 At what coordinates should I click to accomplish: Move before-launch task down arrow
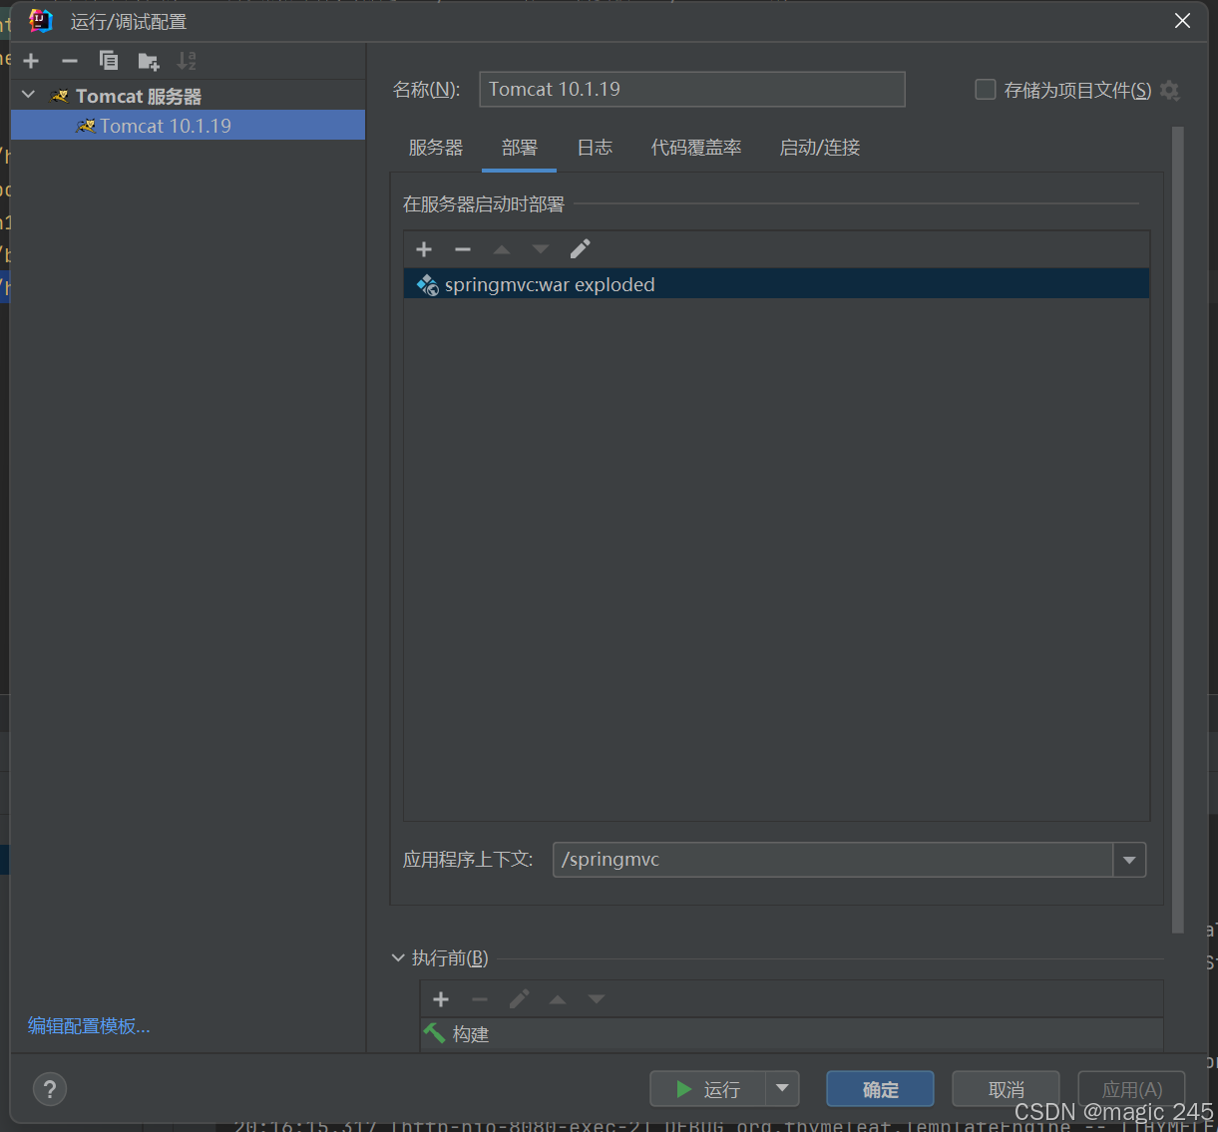coord(597,999)
